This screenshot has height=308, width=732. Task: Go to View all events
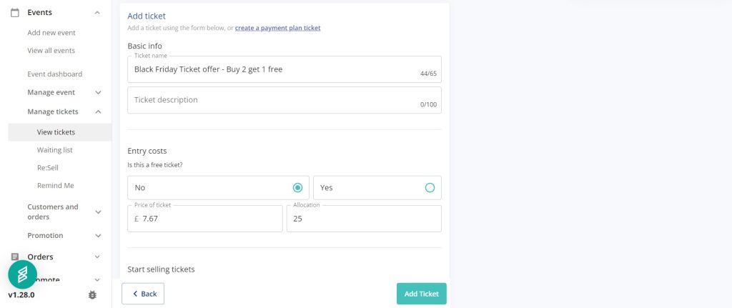coord(51,51)
